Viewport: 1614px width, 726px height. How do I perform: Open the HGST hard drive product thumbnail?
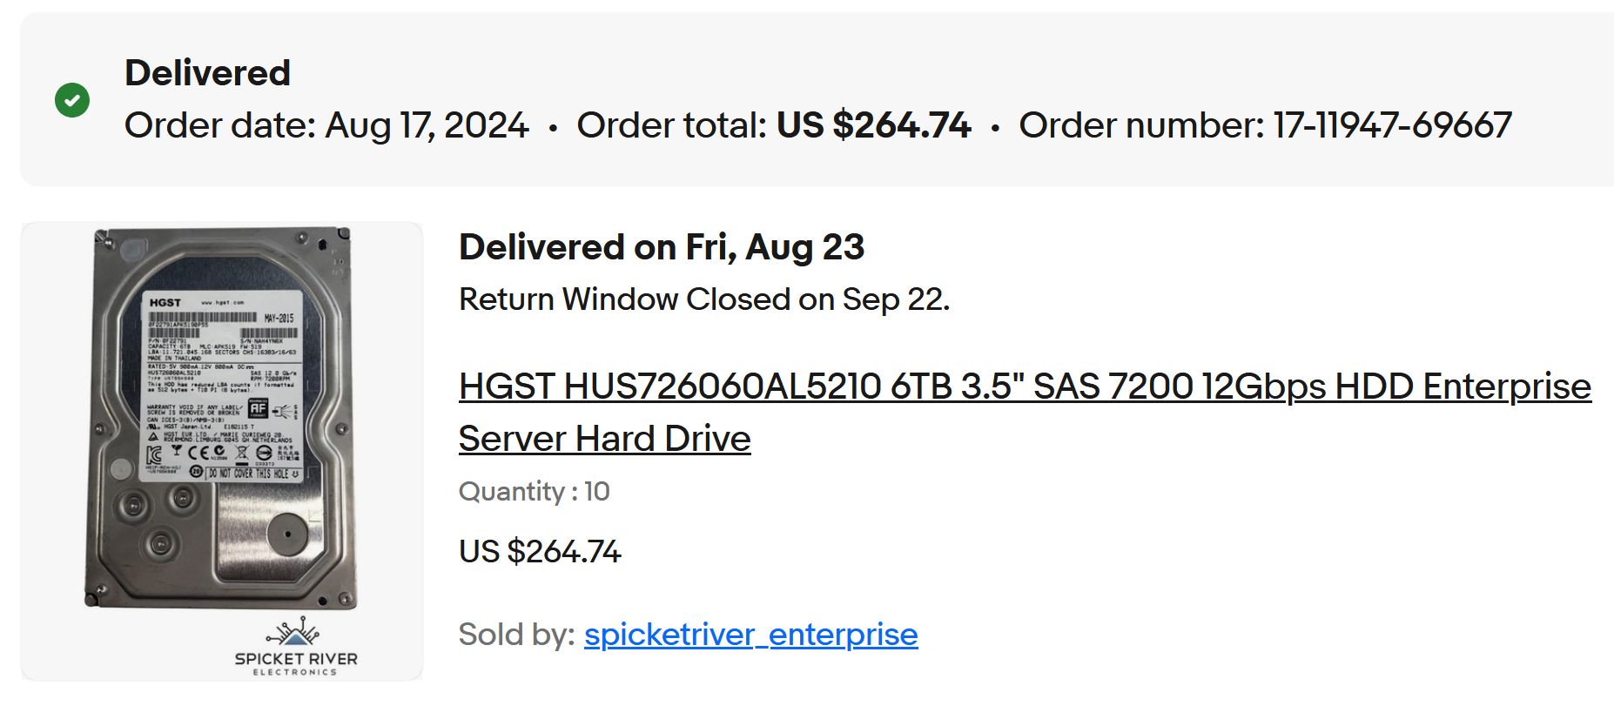222,418
